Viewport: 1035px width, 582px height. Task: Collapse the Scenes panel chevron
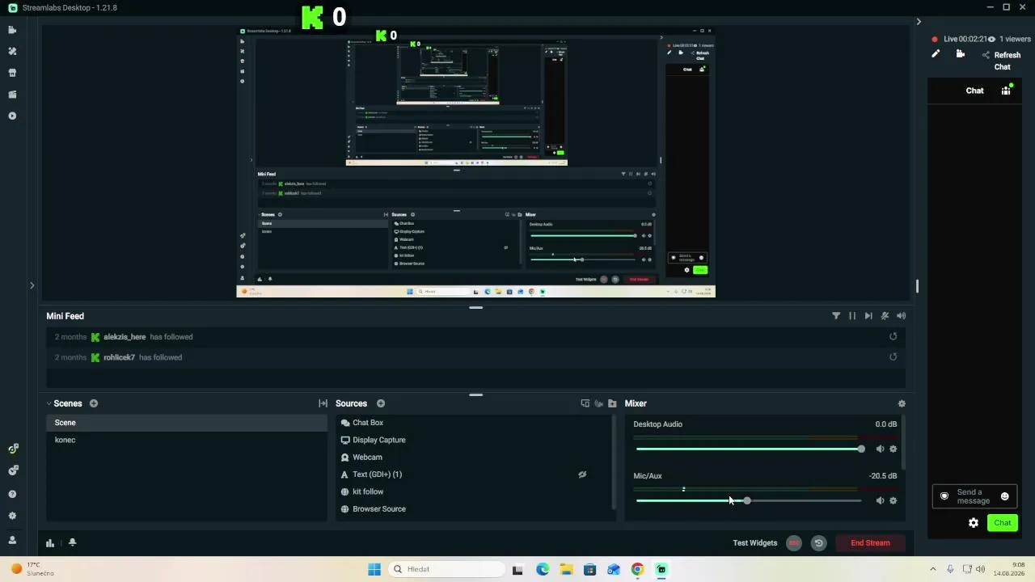49,403
